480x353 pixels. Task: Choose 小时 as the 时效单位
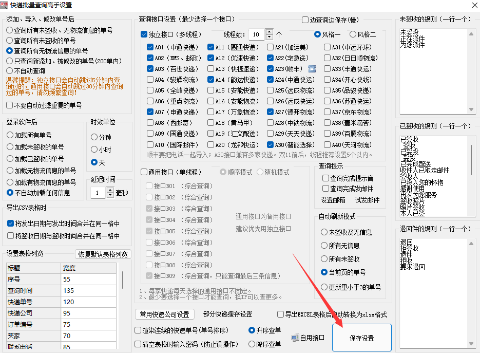tap(94, 150)
